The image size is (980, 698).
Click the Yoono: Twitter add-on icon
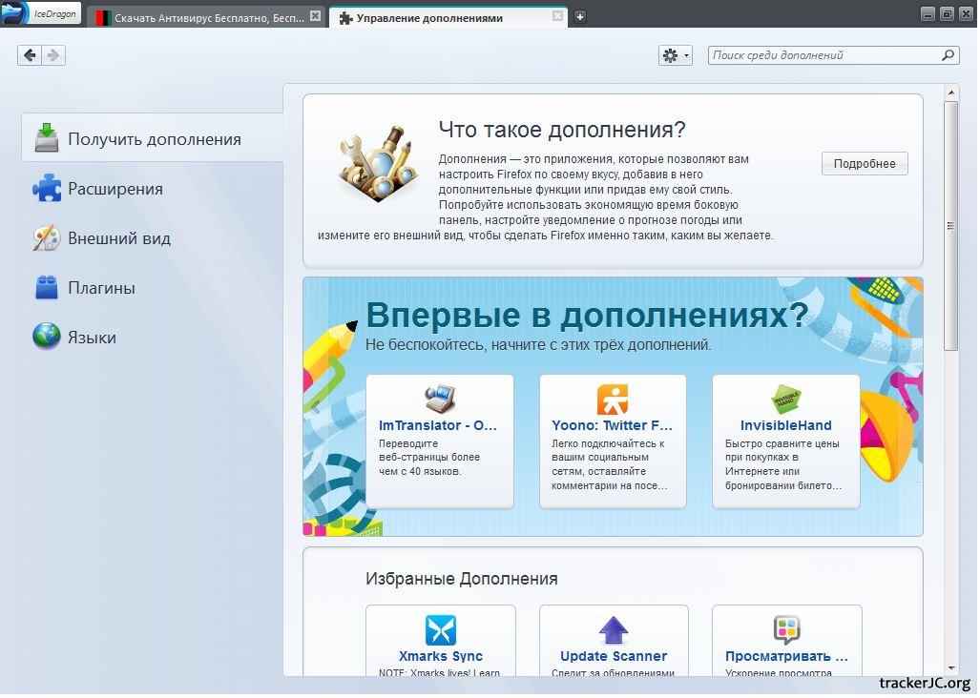[613, 399]
